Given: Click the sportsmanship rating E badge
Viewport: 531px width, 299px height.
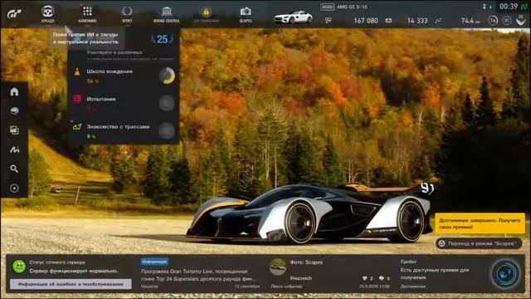Looking at the screenshot, I should coord(507,20).
